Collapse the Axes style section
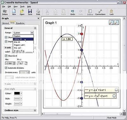 coord(35,89)
